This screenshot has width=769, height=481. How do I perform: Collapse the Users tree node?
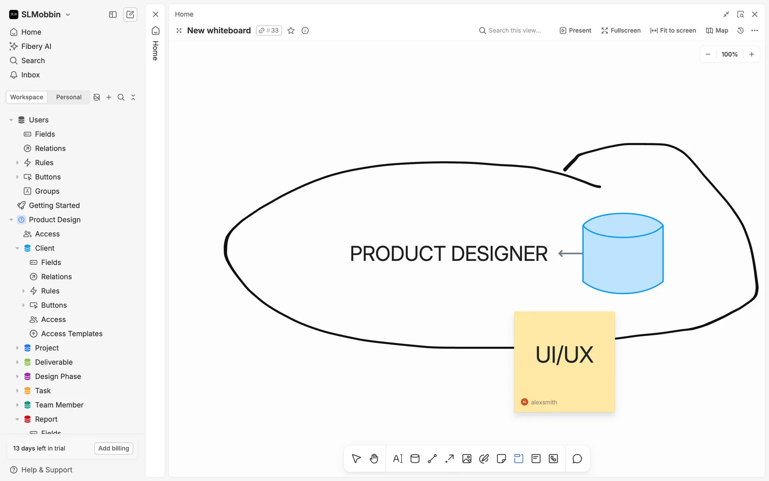coord(11,120)
